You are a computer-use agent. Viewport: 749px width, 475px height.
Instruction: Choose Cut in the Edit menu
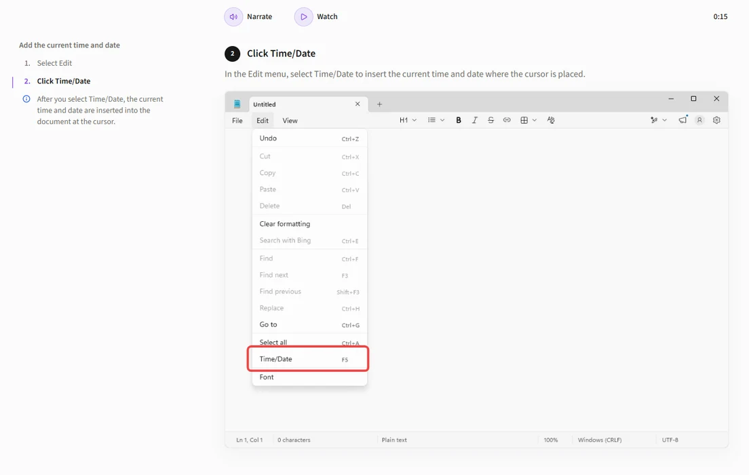(x=309, y=157)
